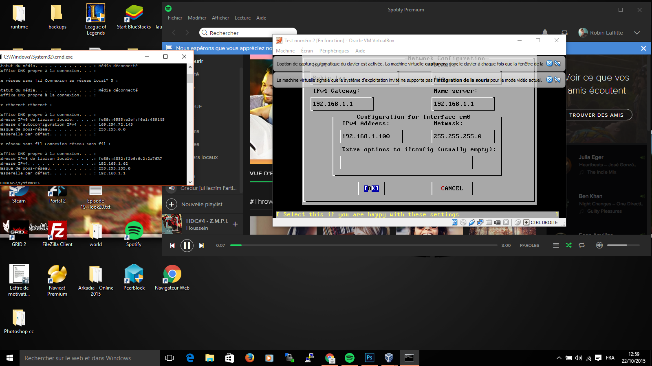The width and height of the screenshot is (652, 366).
Task: Dismiss the keyboard capture notification in VirtualBox
Action: 549,63
